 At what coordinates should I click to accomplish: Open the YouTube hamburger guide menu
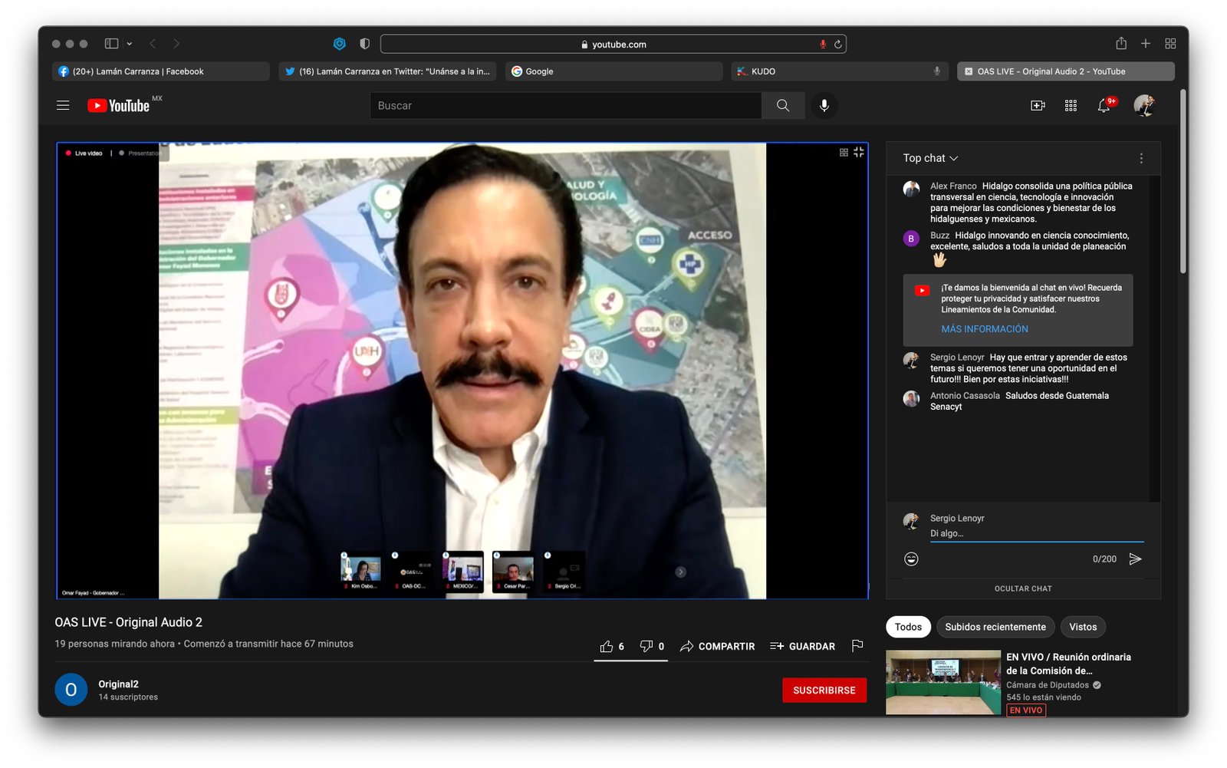(x=63, y=106)
